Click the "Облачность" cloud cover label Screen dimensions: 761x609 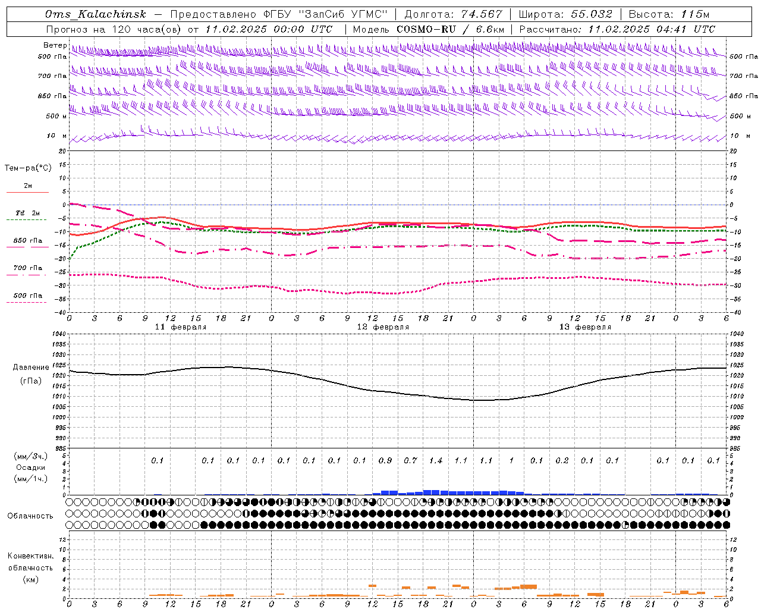click(30, 516)
